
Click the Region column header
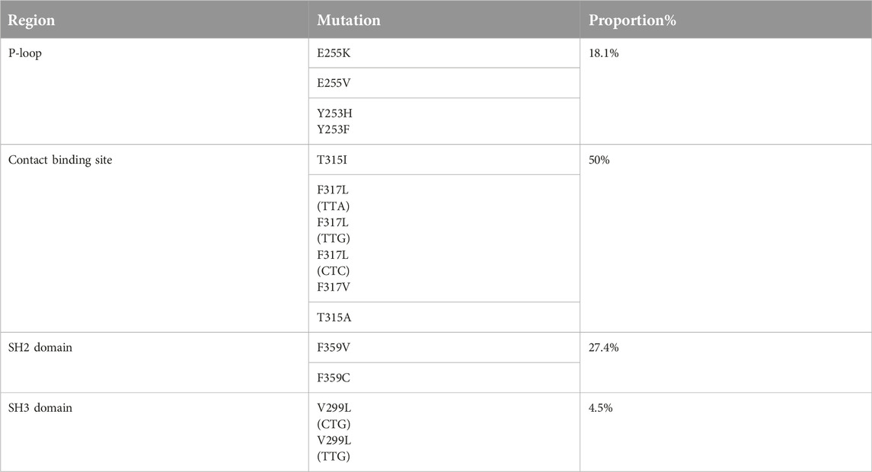click(30, 21)
